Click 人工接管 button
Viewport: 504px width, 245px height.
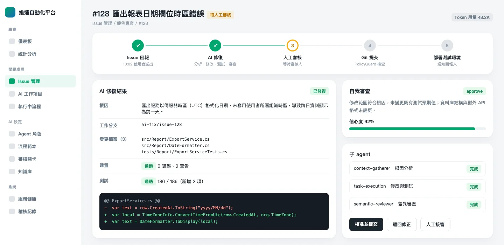435,224
